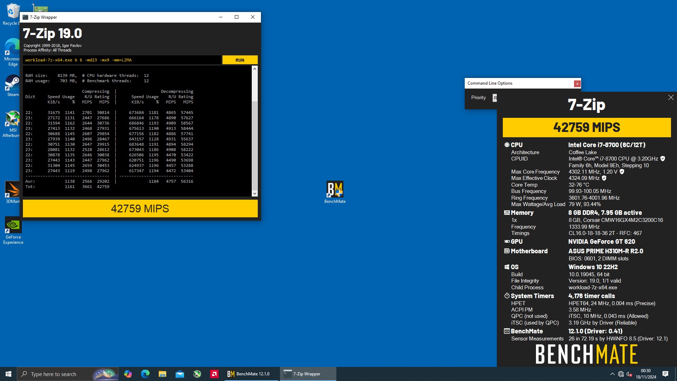Close the BenchMate result panel with X
This screenshot has height=381, width=677.
pyautogui.click(x=671, y=97)
